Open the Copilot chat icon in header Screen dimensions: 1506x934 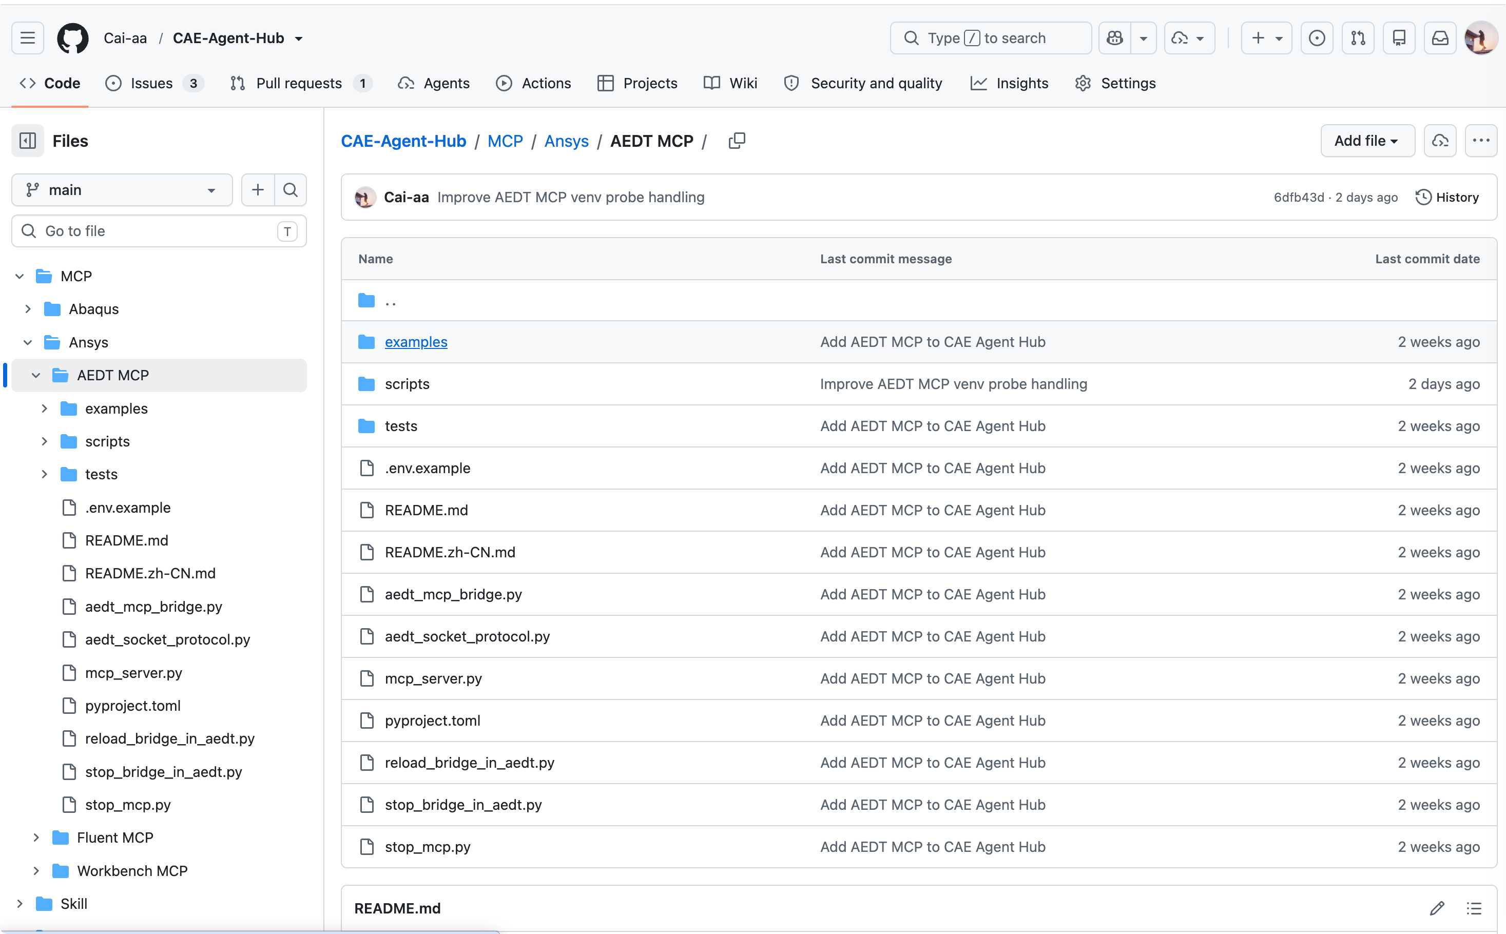1115,38
